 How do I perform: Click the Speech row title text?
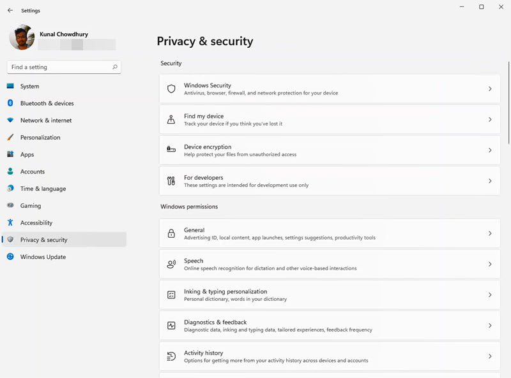point(194,261)
